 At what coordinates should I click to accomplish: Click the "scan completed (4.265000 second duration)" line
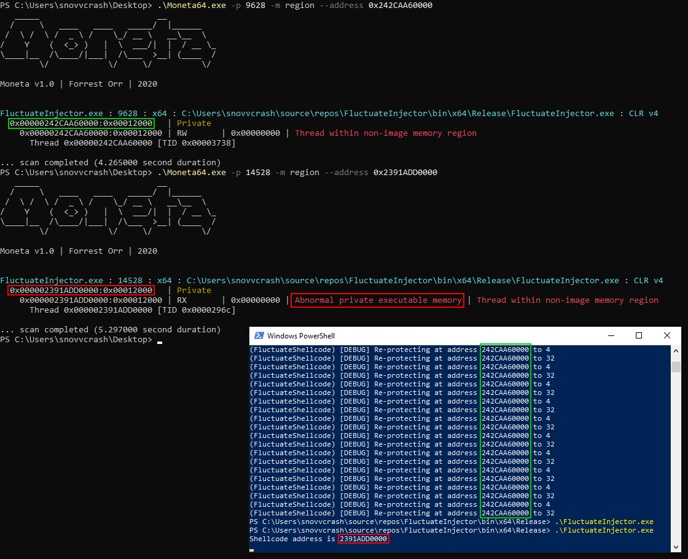click(x=111, y=163)
